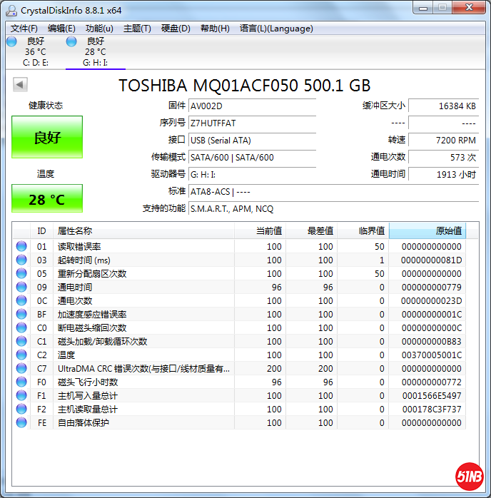Open the 主题(T) menu

pos(137,29)
